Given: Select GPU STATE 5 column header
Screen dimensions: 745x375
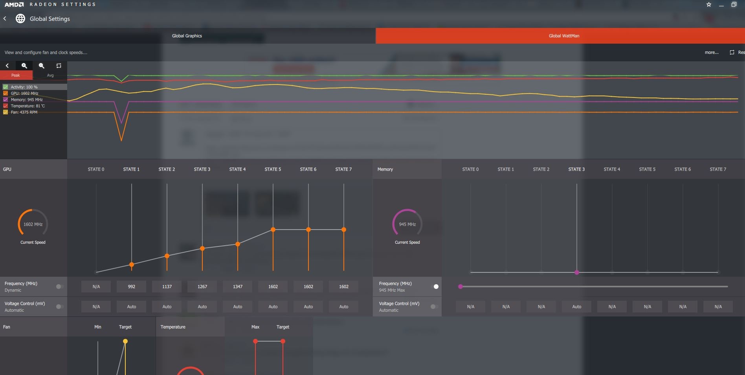Looking at the screenshot, I should [273, 169].
